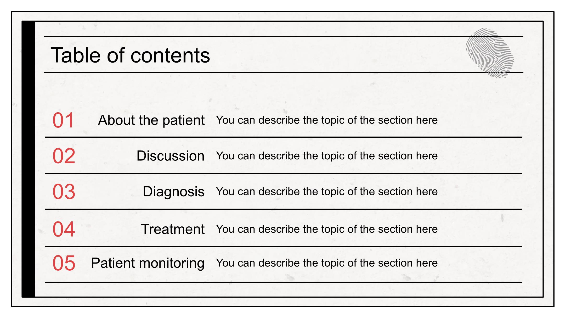Click the divider line below "Discussion" row

click(x=283, y=174)
